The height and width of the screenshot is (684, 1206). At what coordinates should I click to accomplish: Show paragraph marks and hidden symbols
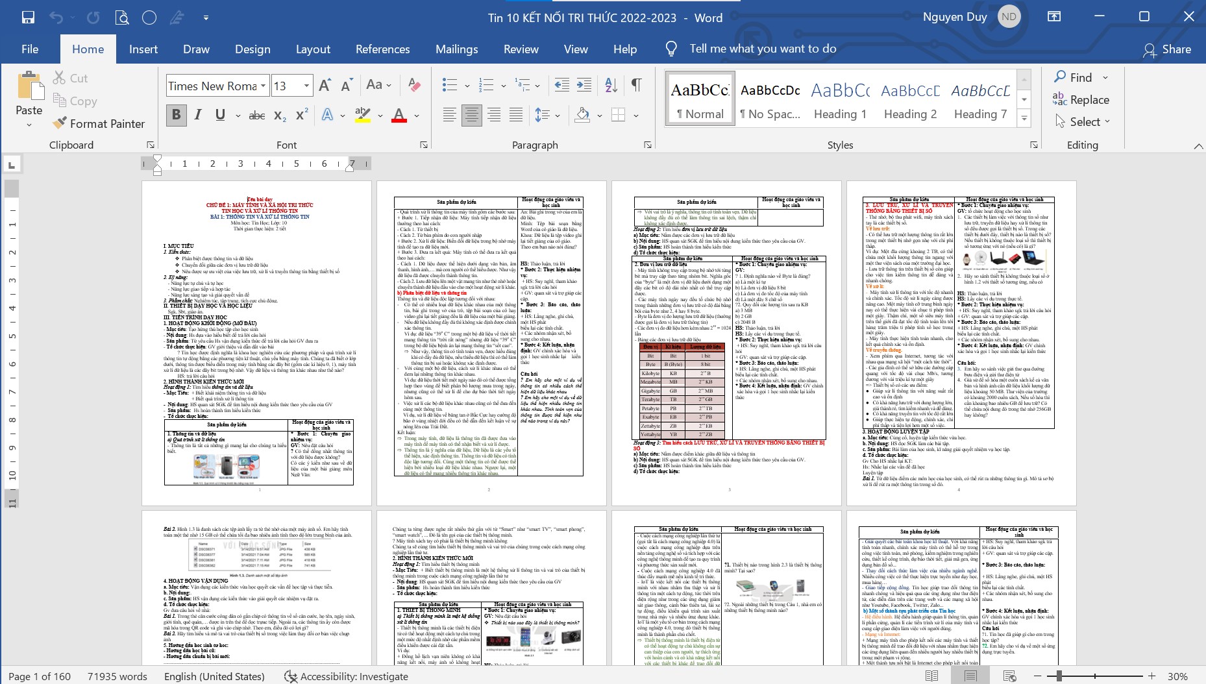[x=637, y=85]
